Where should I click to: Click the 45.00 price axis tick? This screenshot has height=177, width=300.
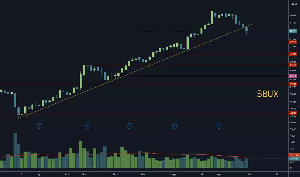293,122
